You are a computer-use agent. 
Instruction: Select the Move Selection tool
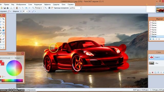coord(3,22)
